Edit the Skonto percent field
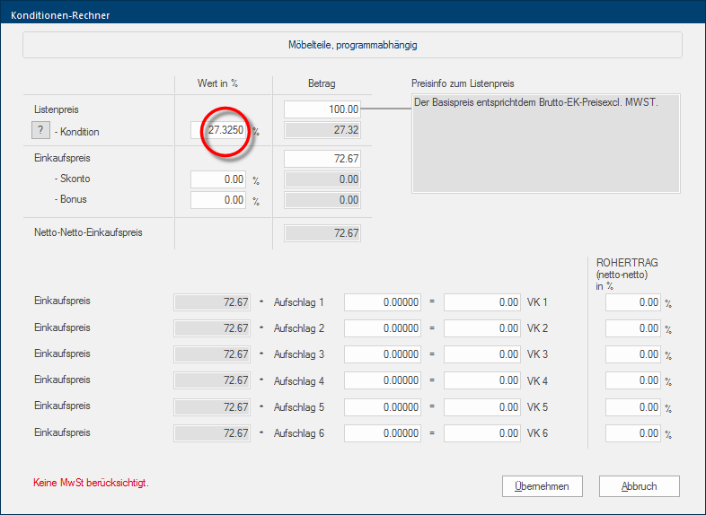This screenshot has width=706, height=515. (x=218, y=179)
